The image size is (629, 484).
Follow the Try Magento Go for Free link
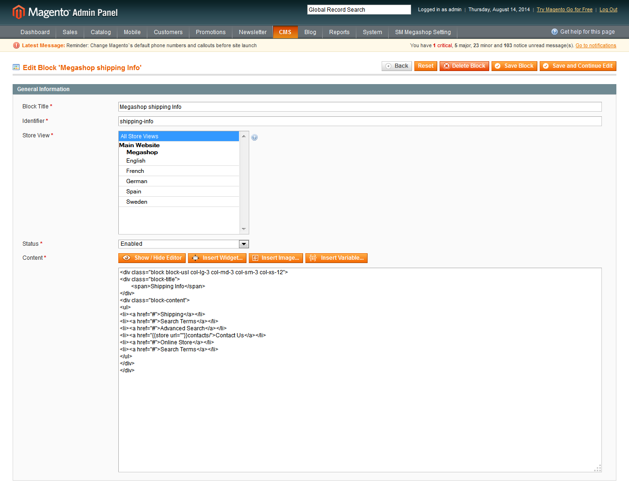click(x=564, y=9)
